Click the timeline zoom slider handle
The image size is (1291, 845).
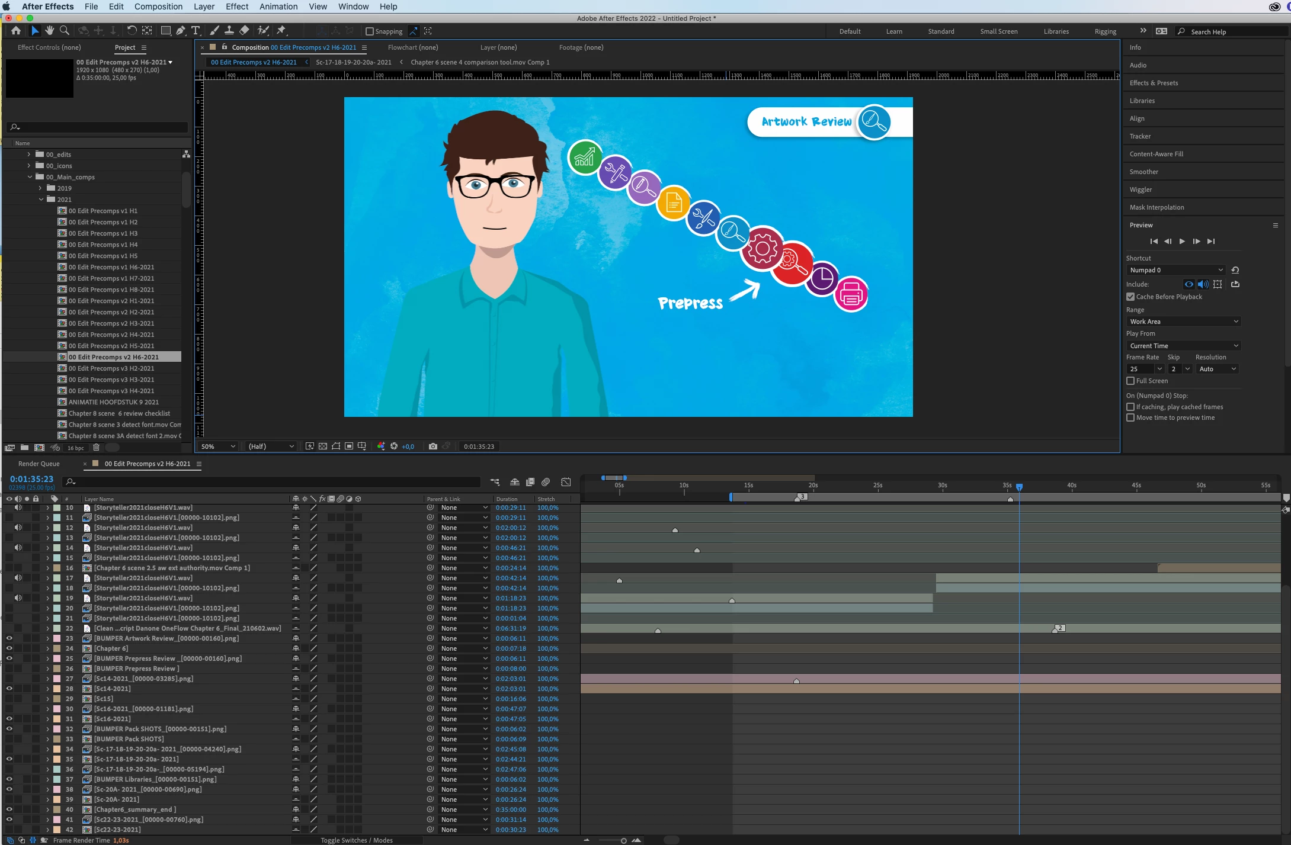pos(623,840)
